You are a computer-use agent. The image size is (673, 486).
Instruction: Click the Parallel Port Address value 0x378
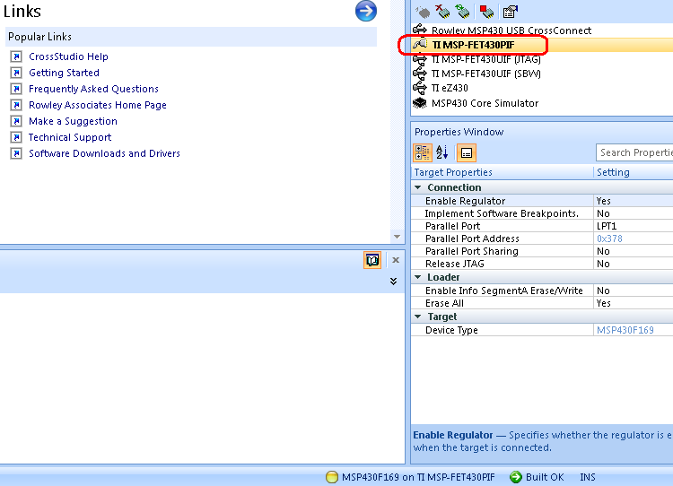609,239
